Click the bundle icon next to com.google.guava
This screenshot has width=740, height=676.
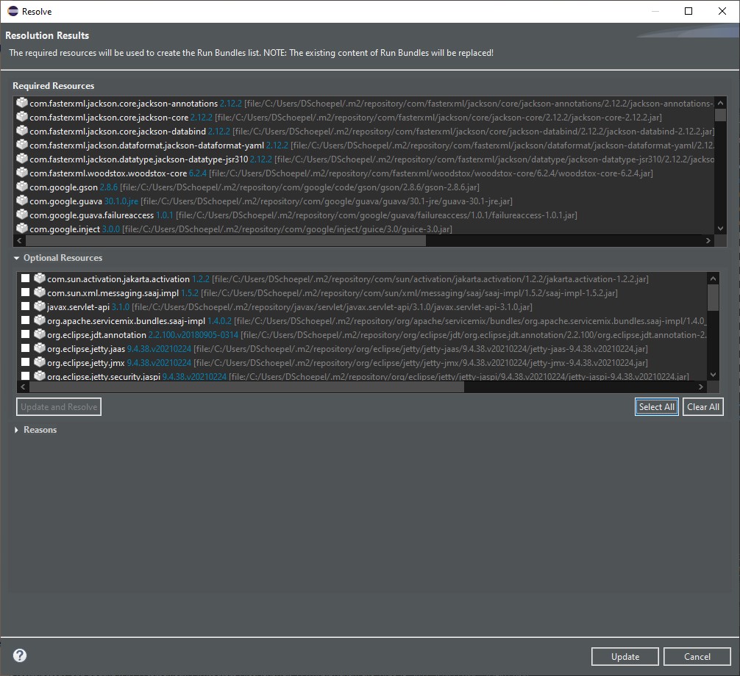[x=21, y=201]
